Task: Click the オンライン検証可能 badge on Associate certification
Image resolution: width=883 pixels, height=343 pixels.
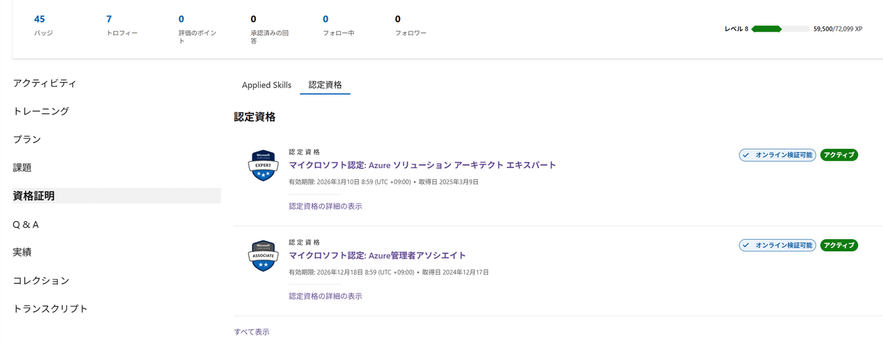Action: point(777,245)
